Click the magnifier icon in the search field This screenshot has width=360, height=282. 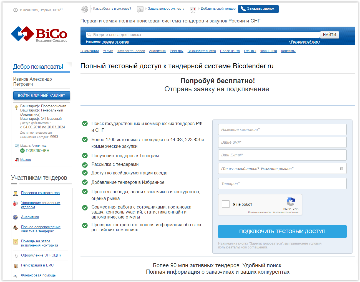click(x=89, y=35)
